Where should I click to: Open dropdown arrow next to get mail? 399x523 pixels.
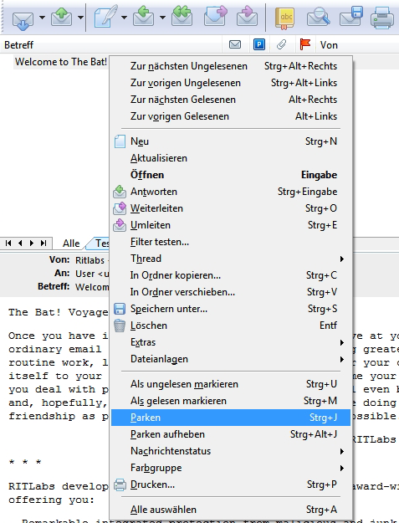pyautogui.click(x=42, y=18)
